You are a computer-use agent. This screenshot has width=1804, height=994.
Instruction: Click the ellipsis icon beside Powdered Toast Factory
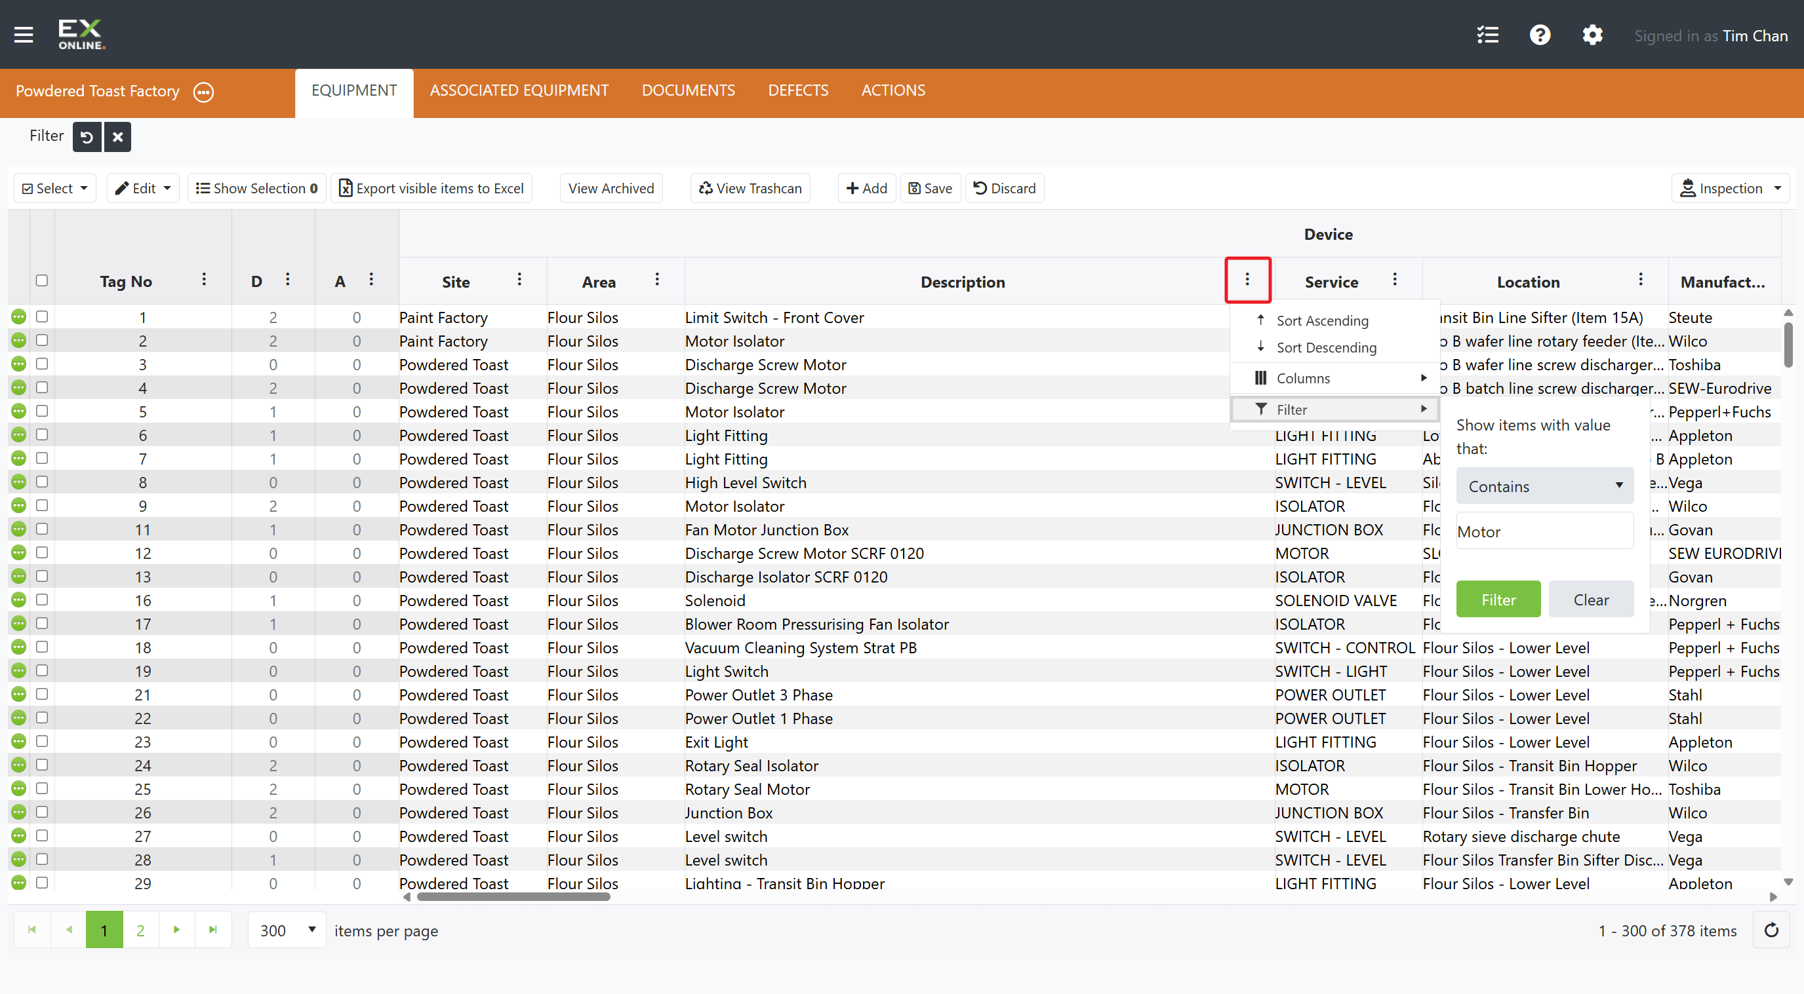203,92
